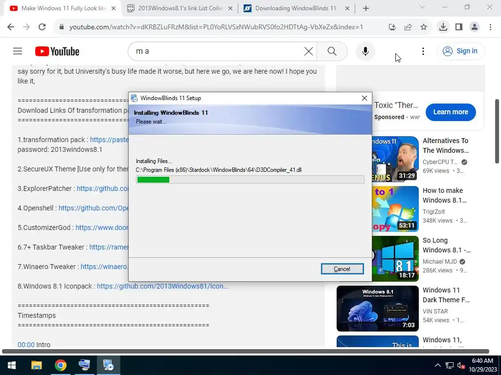Viewport: 501px width, 375px height.
Task: Click Chrome icon in taskbar
Action: click(x=60, y=365)
